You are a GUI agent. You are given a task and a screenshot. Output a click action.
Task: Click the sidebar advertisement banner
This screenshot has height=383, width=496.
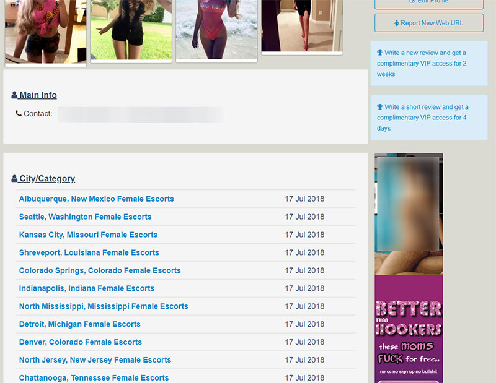click(409, 266)
